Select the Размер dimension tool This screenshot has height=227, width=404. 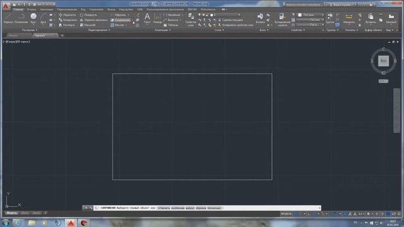pyautogui.click(x=157, y=18)
